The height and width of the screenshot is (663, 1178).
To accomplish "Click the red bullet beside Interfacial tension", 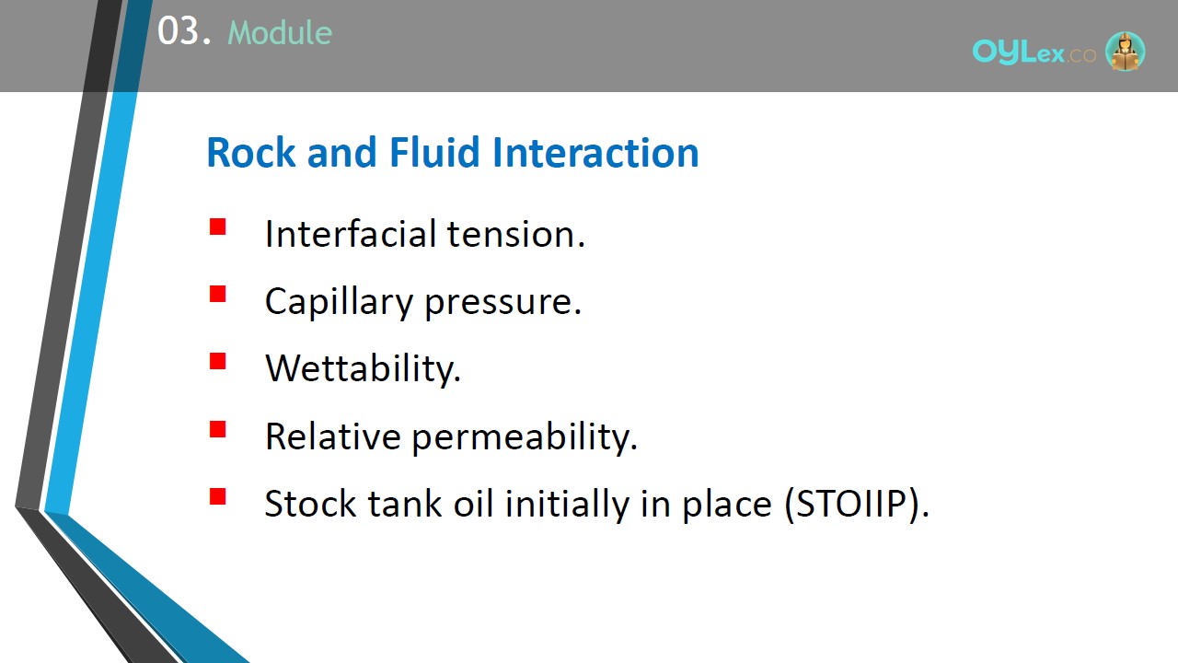I will point(218,227).
